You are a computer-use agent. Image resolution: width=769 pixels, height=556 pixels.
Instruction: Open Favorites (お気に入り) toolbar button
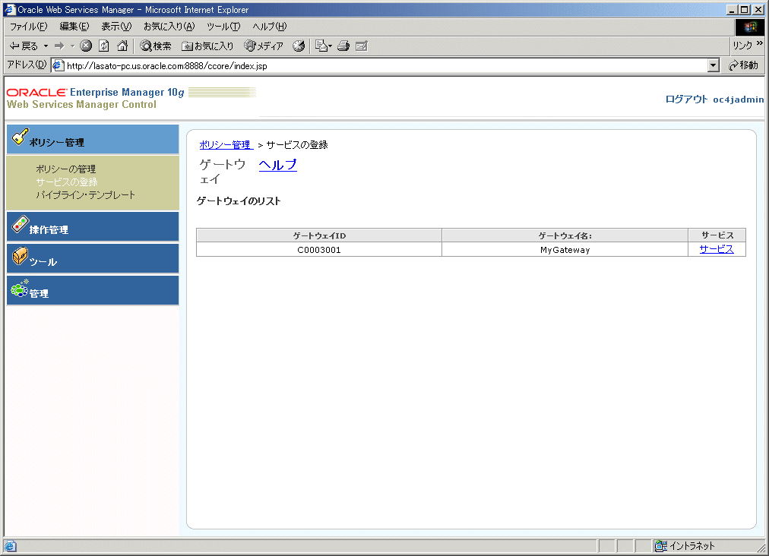pos(207,46)
